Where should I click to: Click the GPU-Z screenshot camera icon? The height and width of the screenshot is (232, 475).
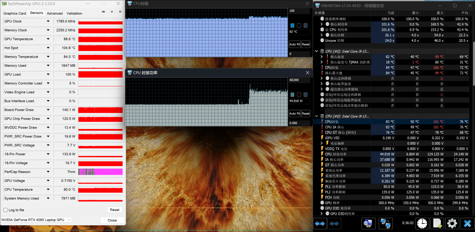point(103,12)
